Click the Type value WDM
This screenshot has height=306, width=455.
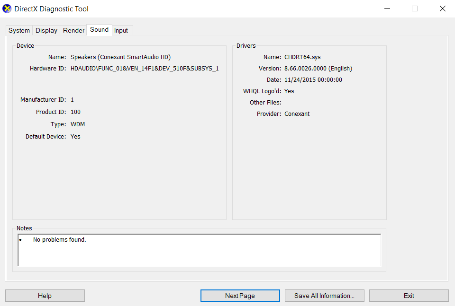point(78,124)
